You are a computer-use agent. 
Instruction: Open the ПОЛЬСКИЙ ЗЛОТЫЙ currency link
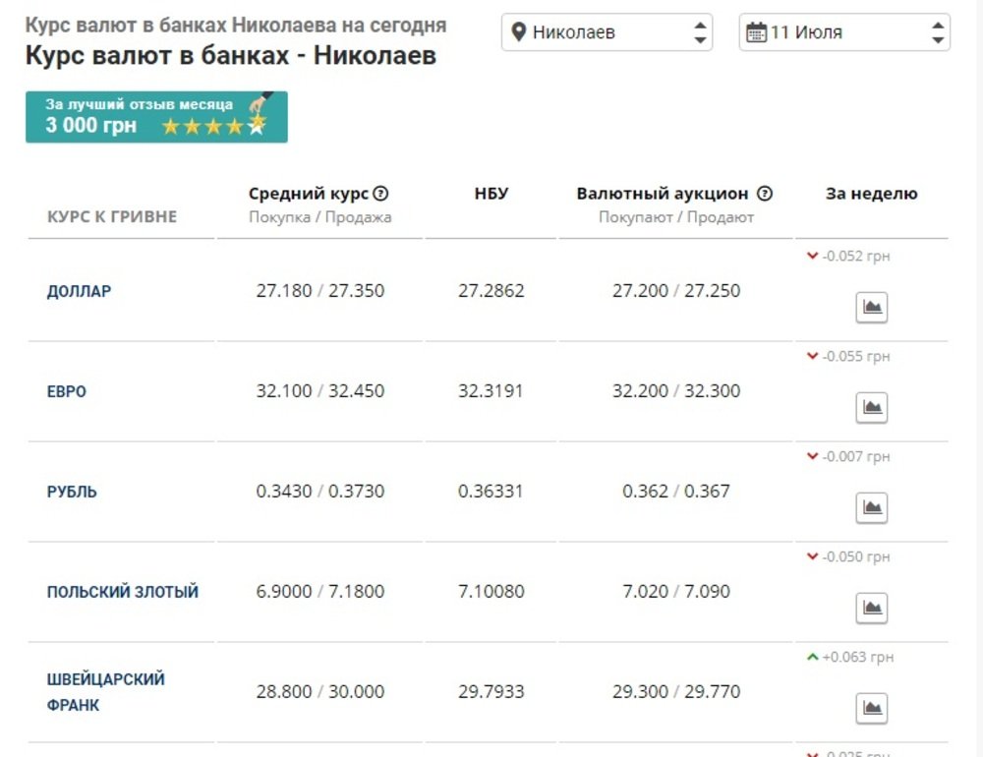point(123,592)
